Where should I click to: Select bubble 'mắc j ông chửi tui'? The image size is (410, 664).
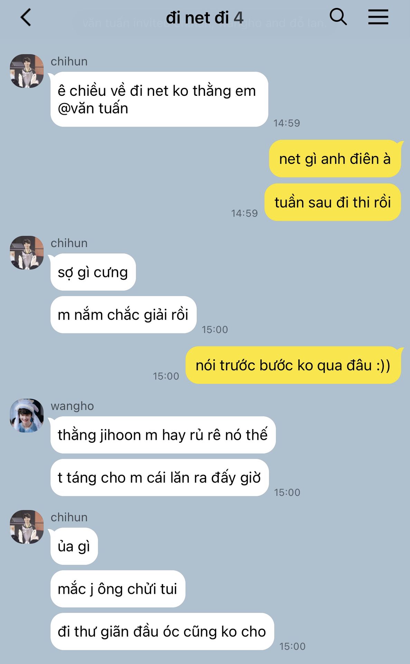click(118, 589)
